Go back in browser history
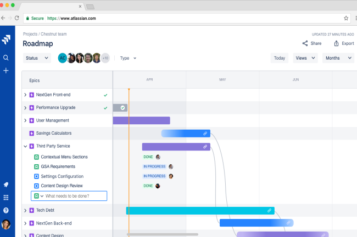Viewport: 357px width, 237px height. click(x=3, y=18)
